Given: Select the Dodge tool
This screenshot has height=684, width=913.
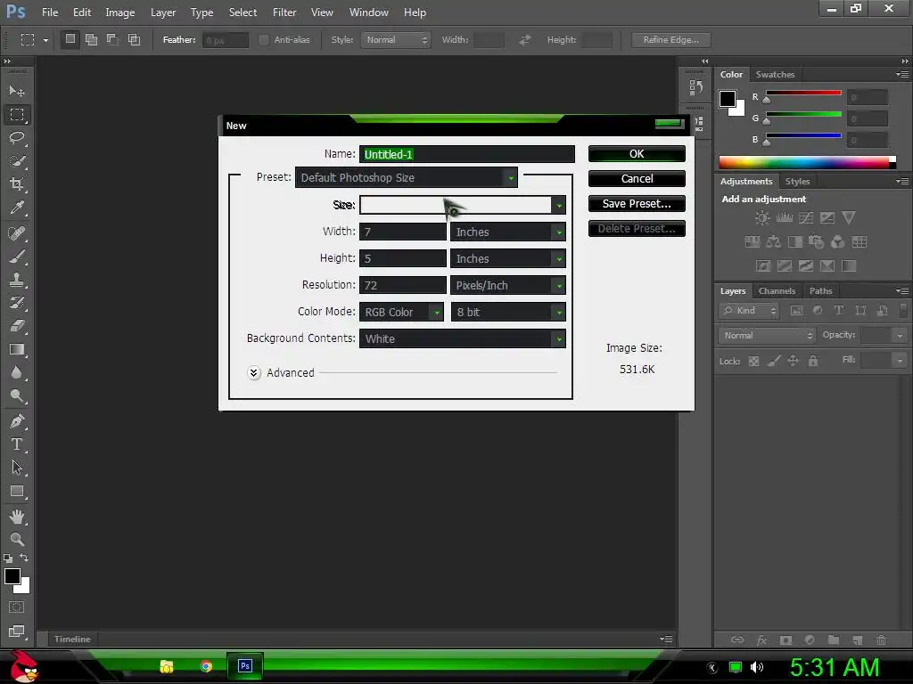Looking at the screenshot, I should pyautogui.click(x=17, y=396).
